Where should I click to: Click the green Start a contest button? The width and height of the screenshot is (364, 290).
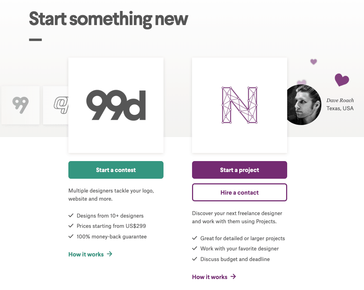point(116,170)
